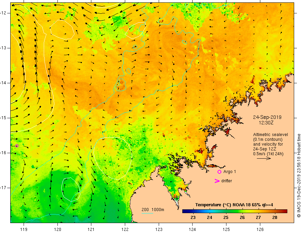Click the time label 12:30Z
This screenshot has width=301, height=233.
click(x=266, y=122)
